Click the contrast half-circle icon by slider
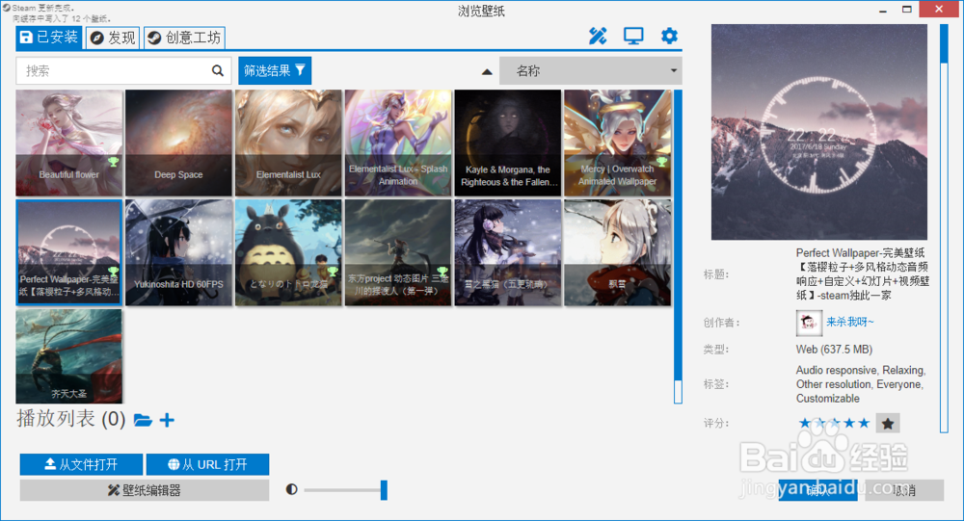 point(291,489)
